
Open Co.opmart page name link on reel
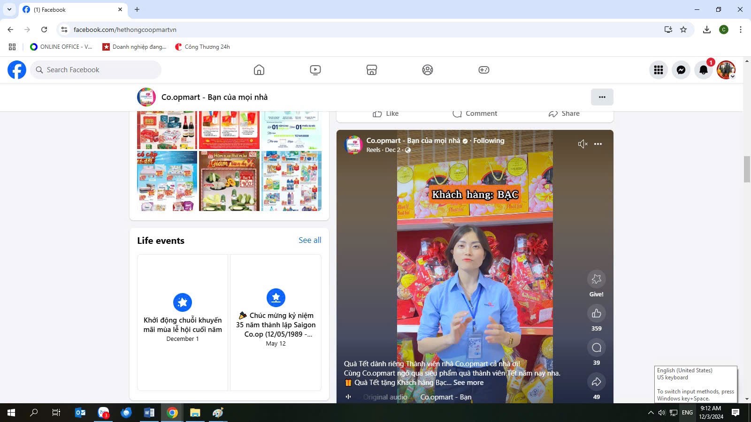413,141
